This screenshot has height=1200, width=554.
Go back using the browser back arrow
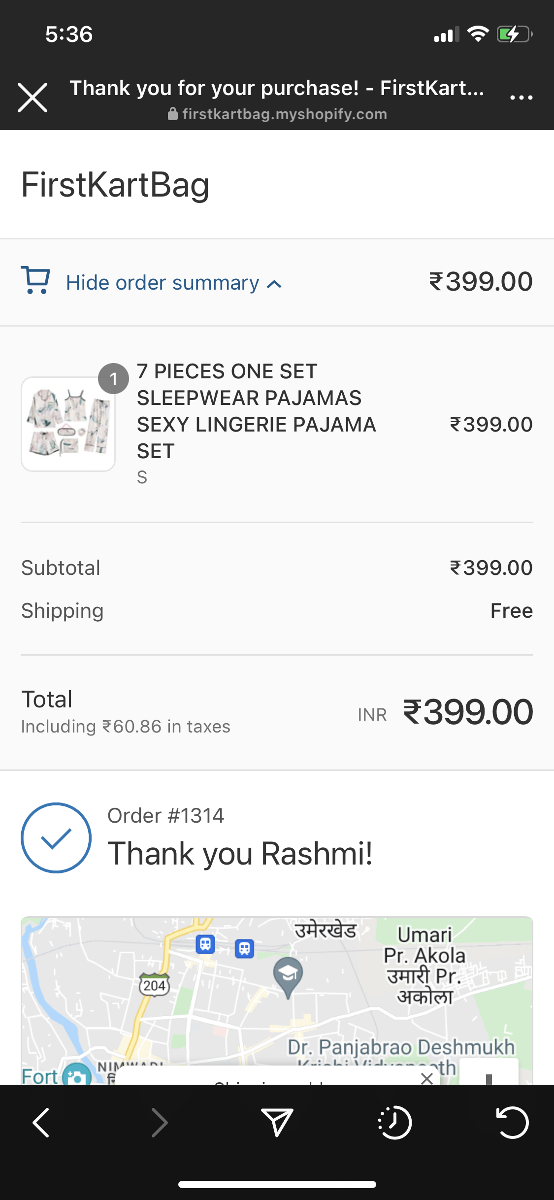tap(41, 1123)
